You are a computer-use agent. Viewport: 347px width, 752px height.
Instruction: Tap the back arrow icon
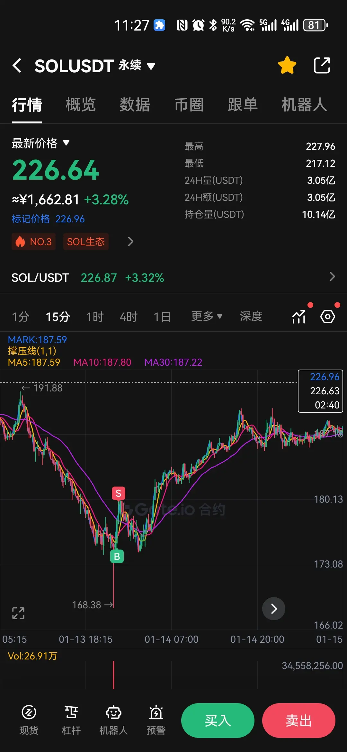[17, 66]
